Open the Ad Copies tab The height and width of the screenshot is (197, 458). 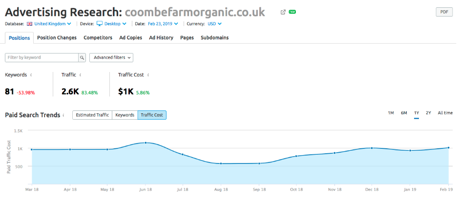[x=130, y=37]
